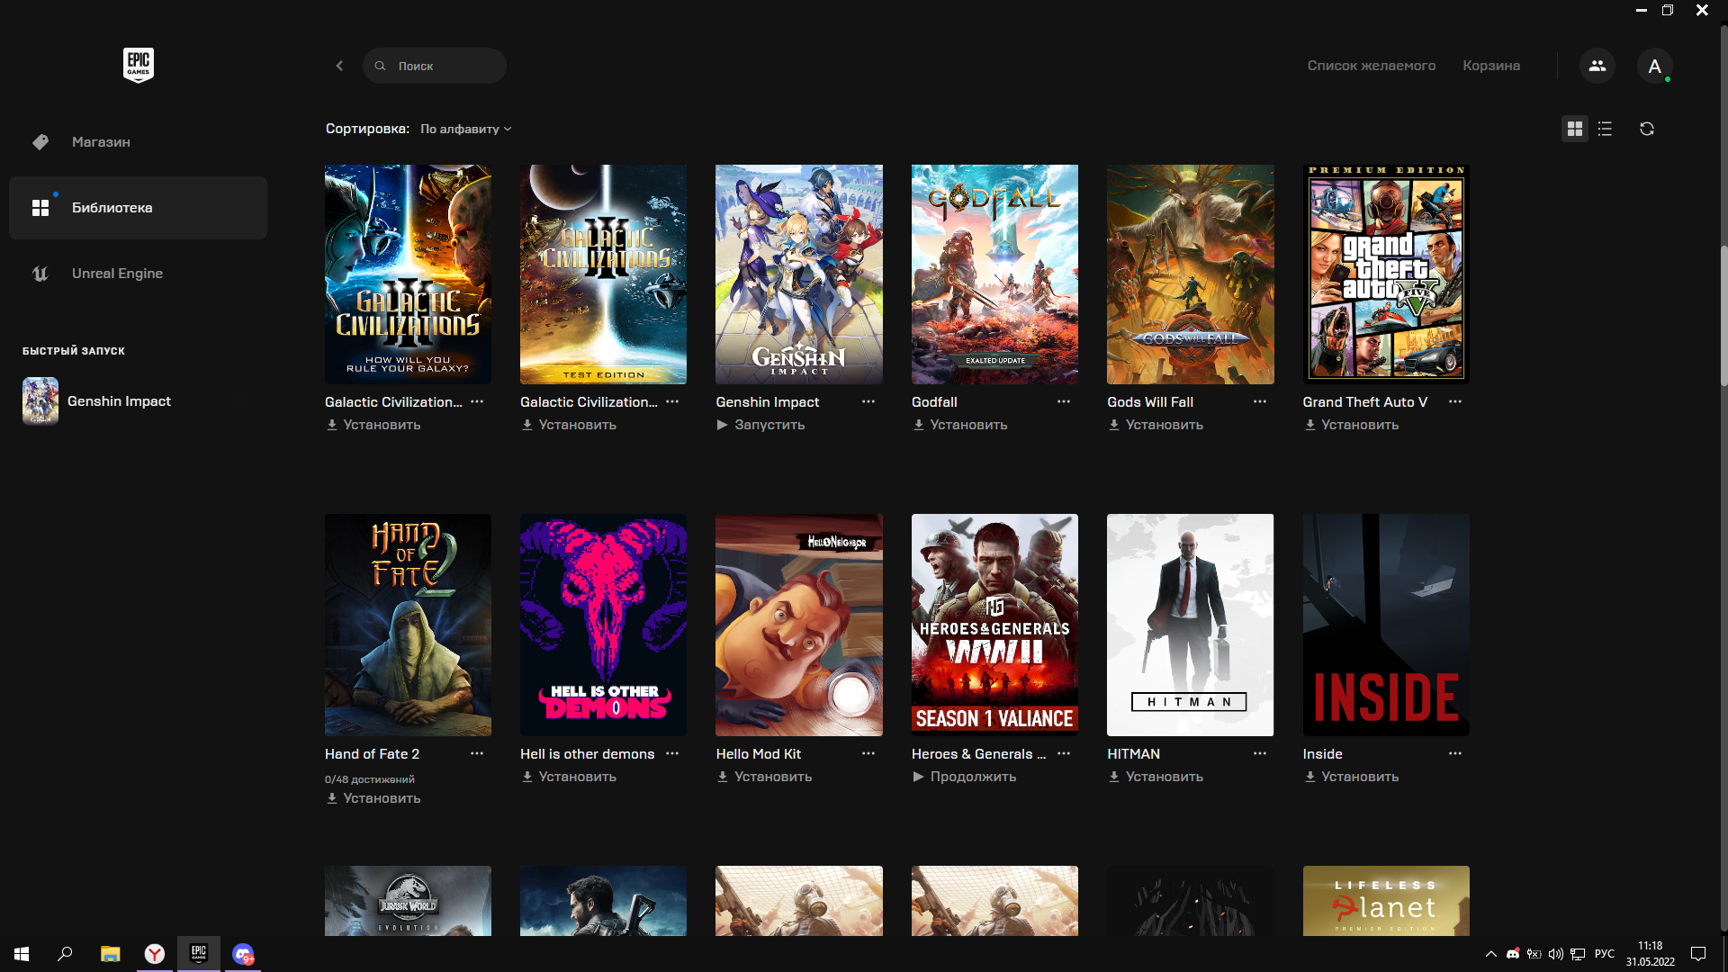This screenshot has width=1728, height=972.
Task: Show hidden system tray icons
Action: tap(1490, 954)
